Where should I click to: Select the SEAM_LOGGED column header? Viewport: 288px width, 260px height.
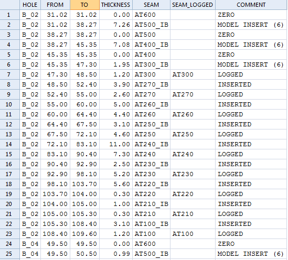coord(193,5)
